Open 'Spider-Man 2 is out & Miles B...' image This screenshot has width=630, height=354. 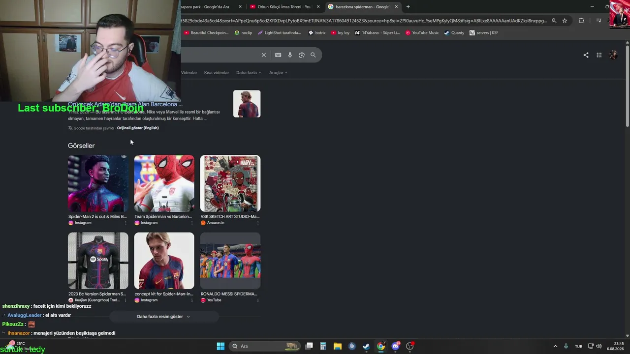[98, 183]
